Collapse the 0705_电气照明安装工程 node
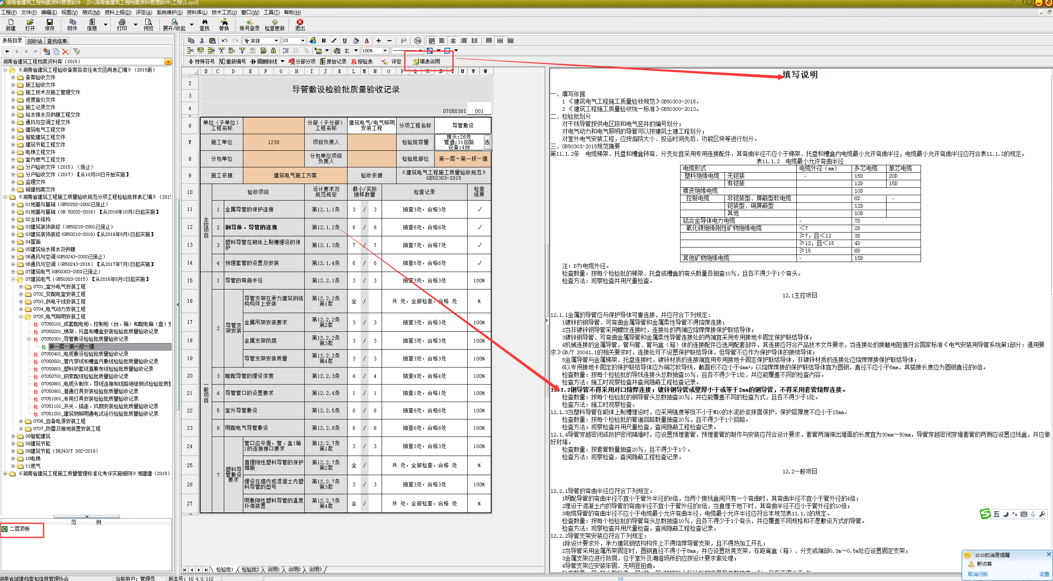The height and width of the screenshot is (581, 1053). (21, 316)
